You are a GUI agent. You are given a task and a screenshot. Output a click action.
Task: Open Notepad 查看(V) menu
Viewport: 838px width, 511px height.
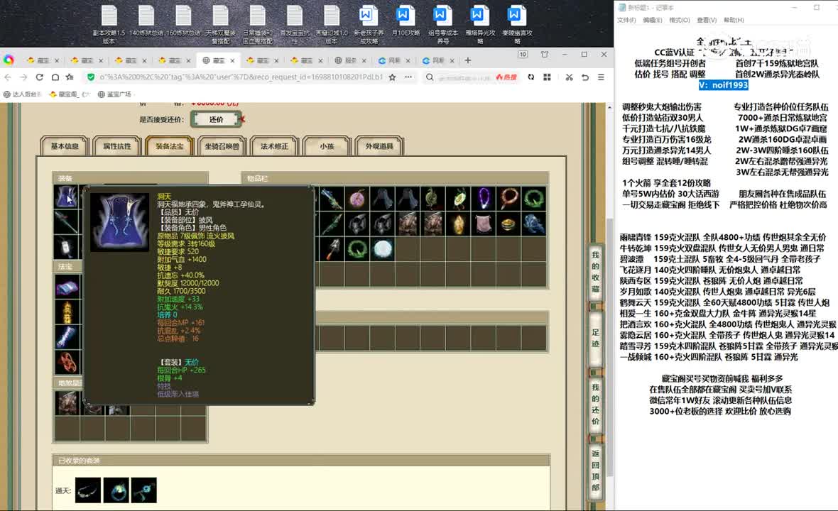pos(707,21)
